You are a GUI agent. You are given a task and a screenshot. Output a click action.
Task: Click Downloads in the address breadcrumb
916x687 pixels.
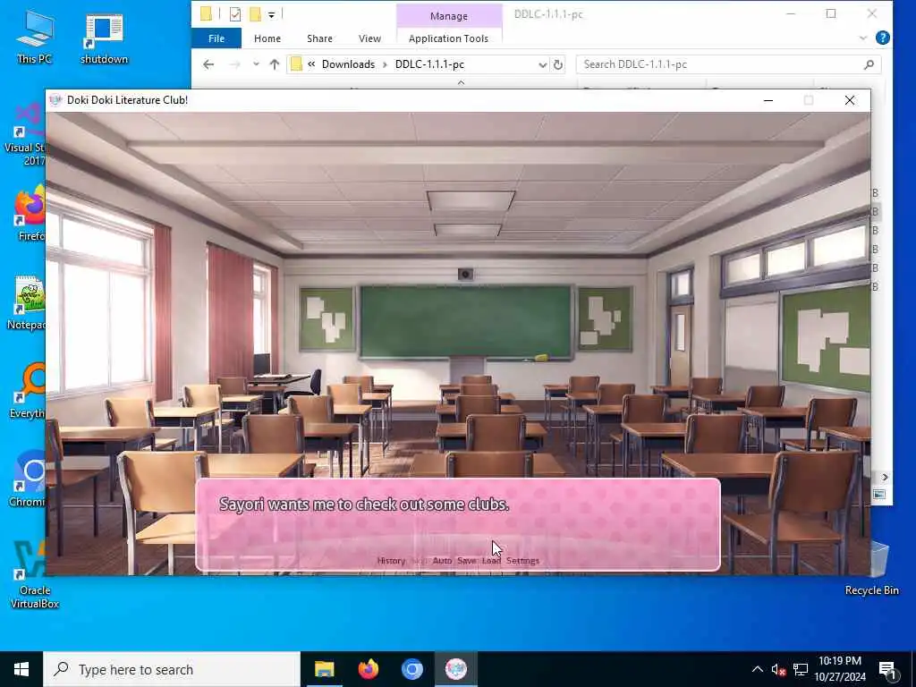[x=348, y=64]
